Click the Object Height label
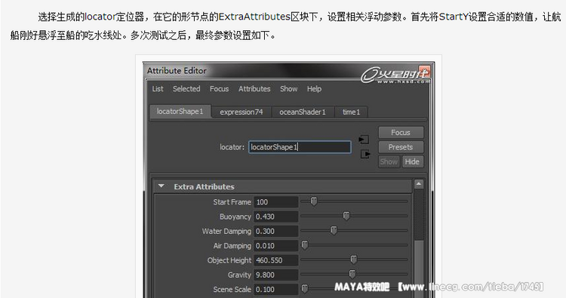 click(x=229, y=260)
